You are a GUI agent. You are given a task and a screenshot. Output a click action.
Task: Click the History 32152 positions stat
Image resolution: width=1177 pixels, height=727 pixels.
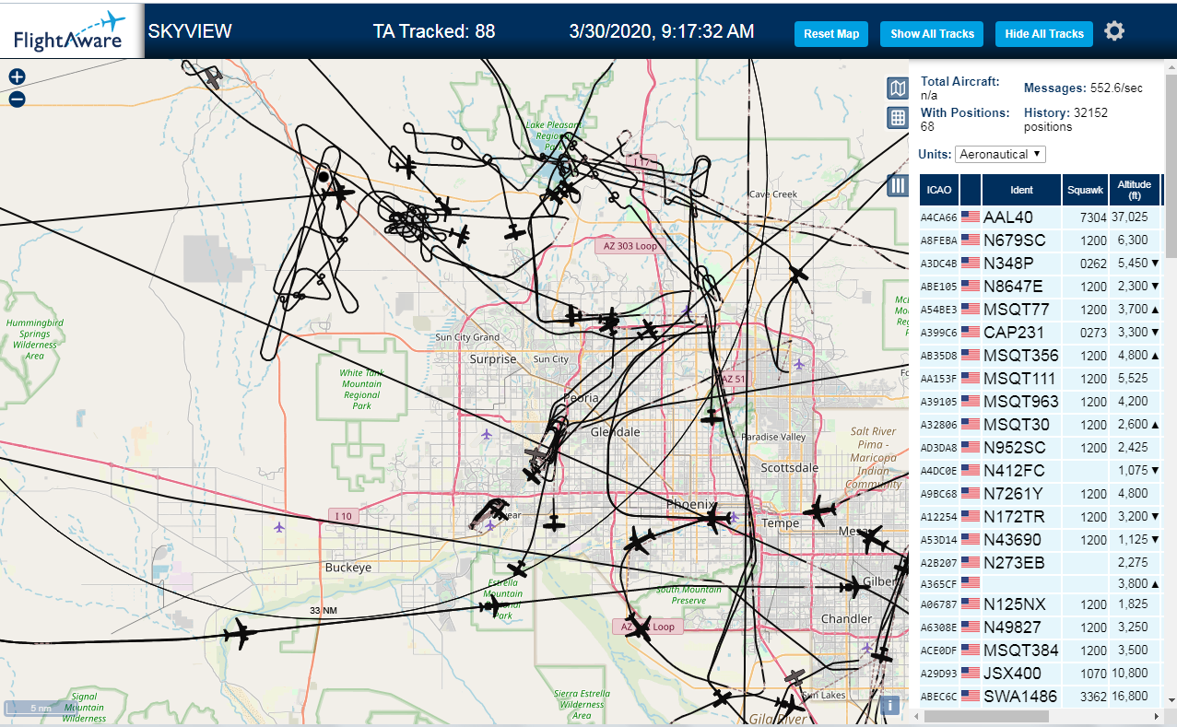click(1066, 119)
